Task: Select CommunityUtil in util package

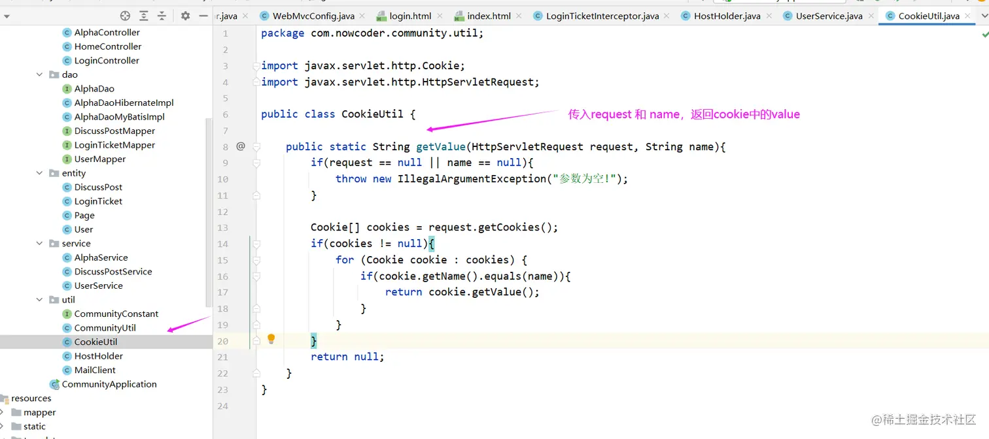Action: (105, 328)
